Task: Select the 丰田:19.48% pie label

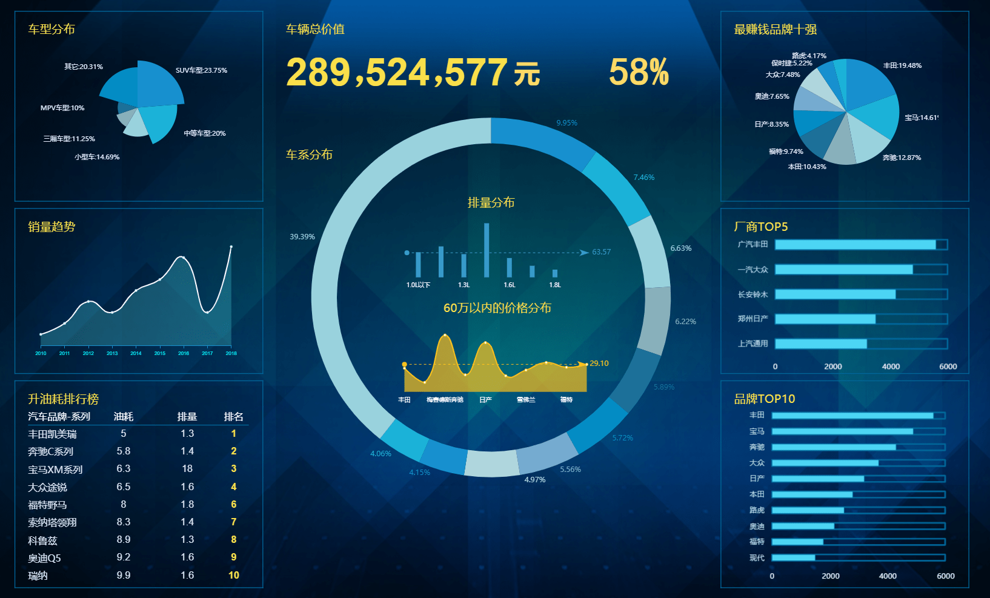Action: click(x=903, y=65)
